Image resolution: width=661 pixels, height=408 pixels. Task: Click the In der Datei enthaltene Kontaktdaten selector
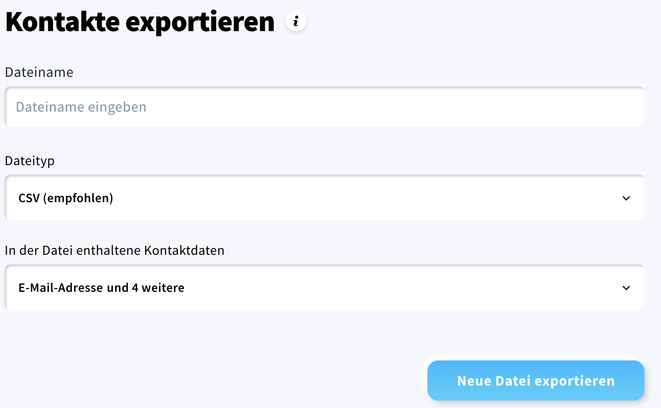point(320,288)
